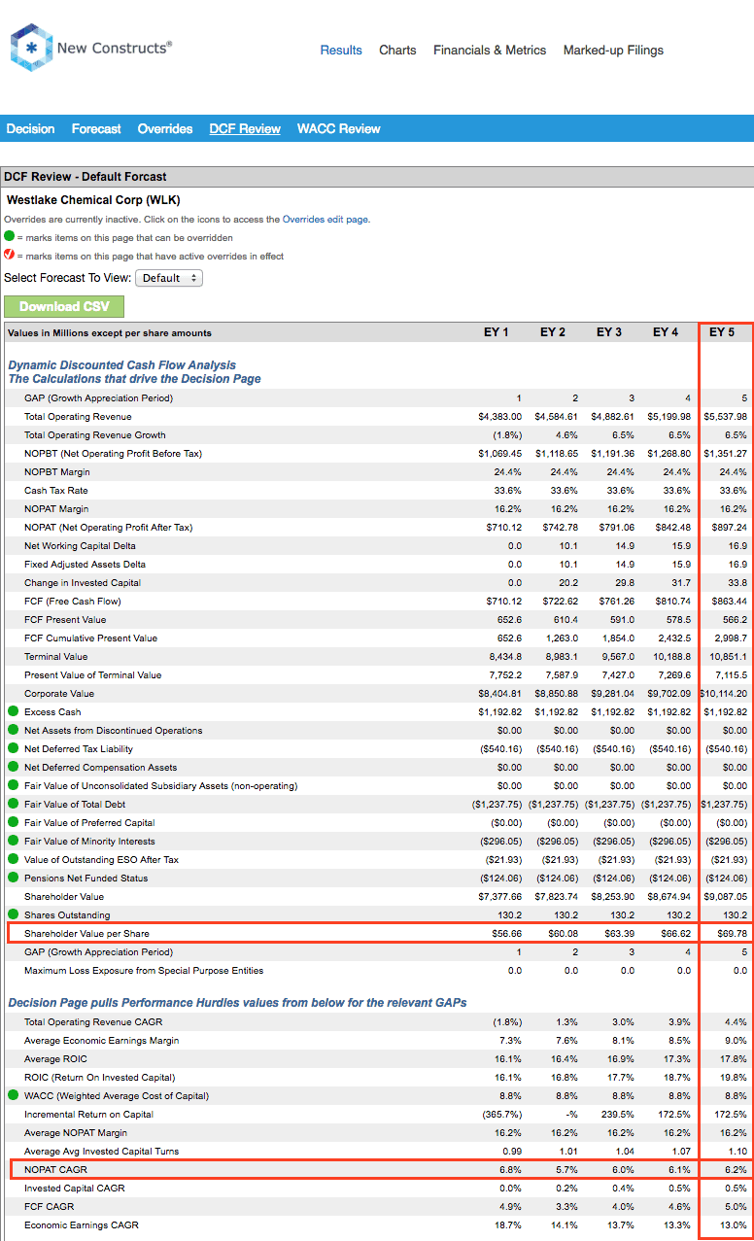The width and height of the screenshot is (754, 1241).
Task: Click the (365.7%) Incremental Return value
Action: [x=503, y=1115]
